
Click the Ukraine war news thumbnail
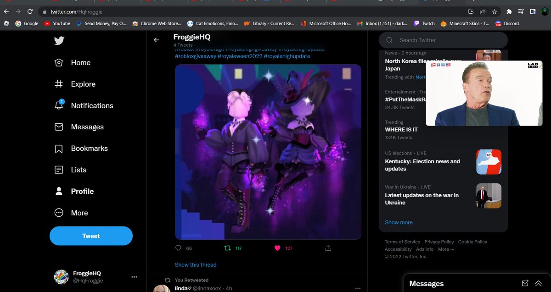tap(489, 196)
